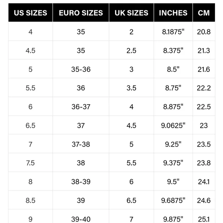Click US size 6.5 cell
Screen dimensions: 223x223
coord(30,125)
